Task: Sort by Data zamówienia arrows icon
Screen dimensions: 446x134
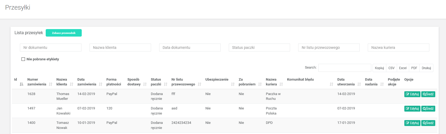Action: coord(101,84)
